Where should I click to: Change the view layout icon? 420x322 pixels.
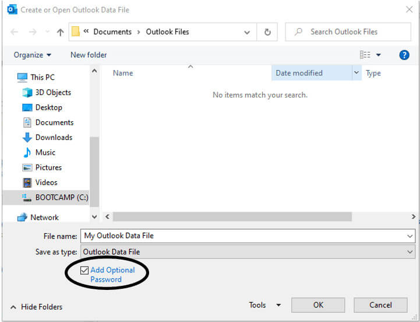coord(365,55)
